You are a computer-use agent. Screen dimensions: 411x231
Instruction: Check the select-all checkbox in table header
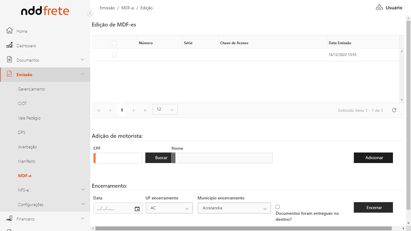[114, 43]
